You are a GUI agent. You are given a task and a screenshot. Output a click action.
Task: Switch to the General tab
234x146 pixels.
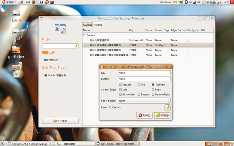[87, 25]
